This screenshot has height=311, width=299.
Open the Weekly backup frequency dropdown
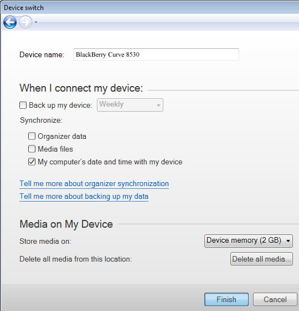click(x=130, y=105)
